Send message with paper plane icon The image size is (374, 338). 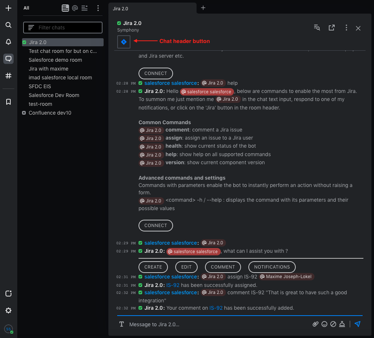(357, 324)
